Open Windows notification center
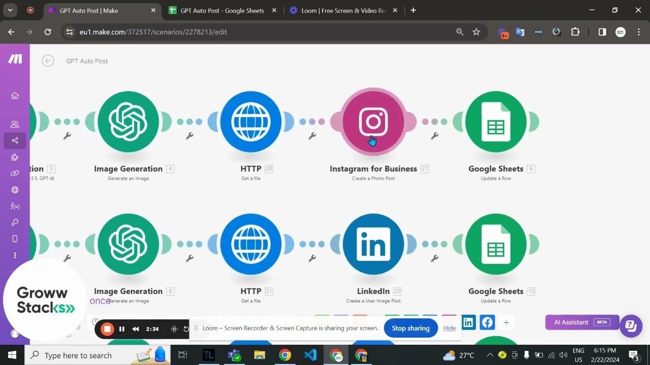The image size is (650, 365). tap(634, 355)
